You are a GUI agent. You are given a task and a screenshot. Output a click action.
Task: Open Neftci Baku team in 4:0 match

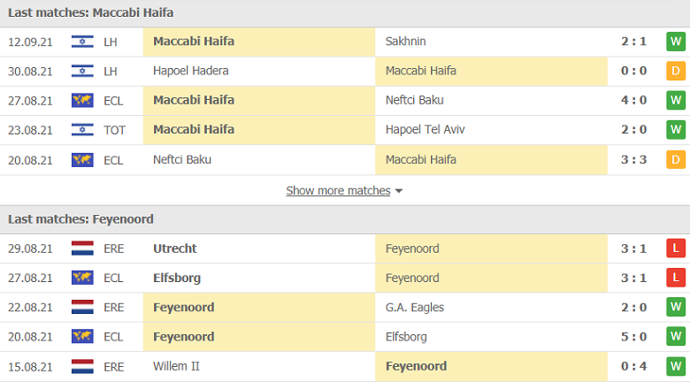416,100
